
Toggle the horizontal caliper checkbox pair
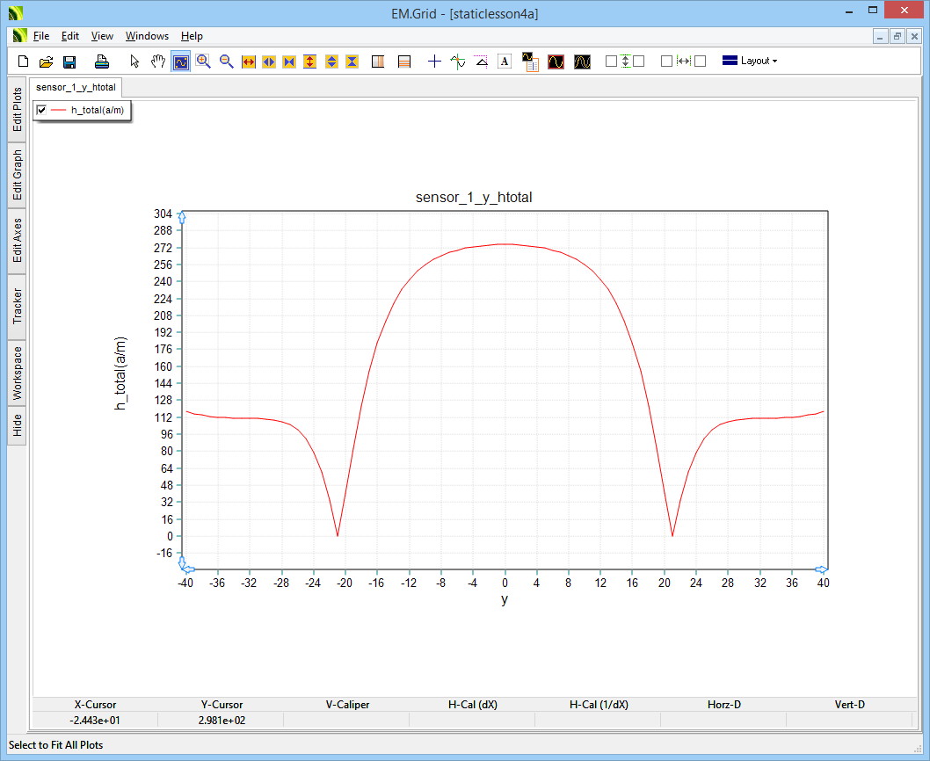click(683, 62)
